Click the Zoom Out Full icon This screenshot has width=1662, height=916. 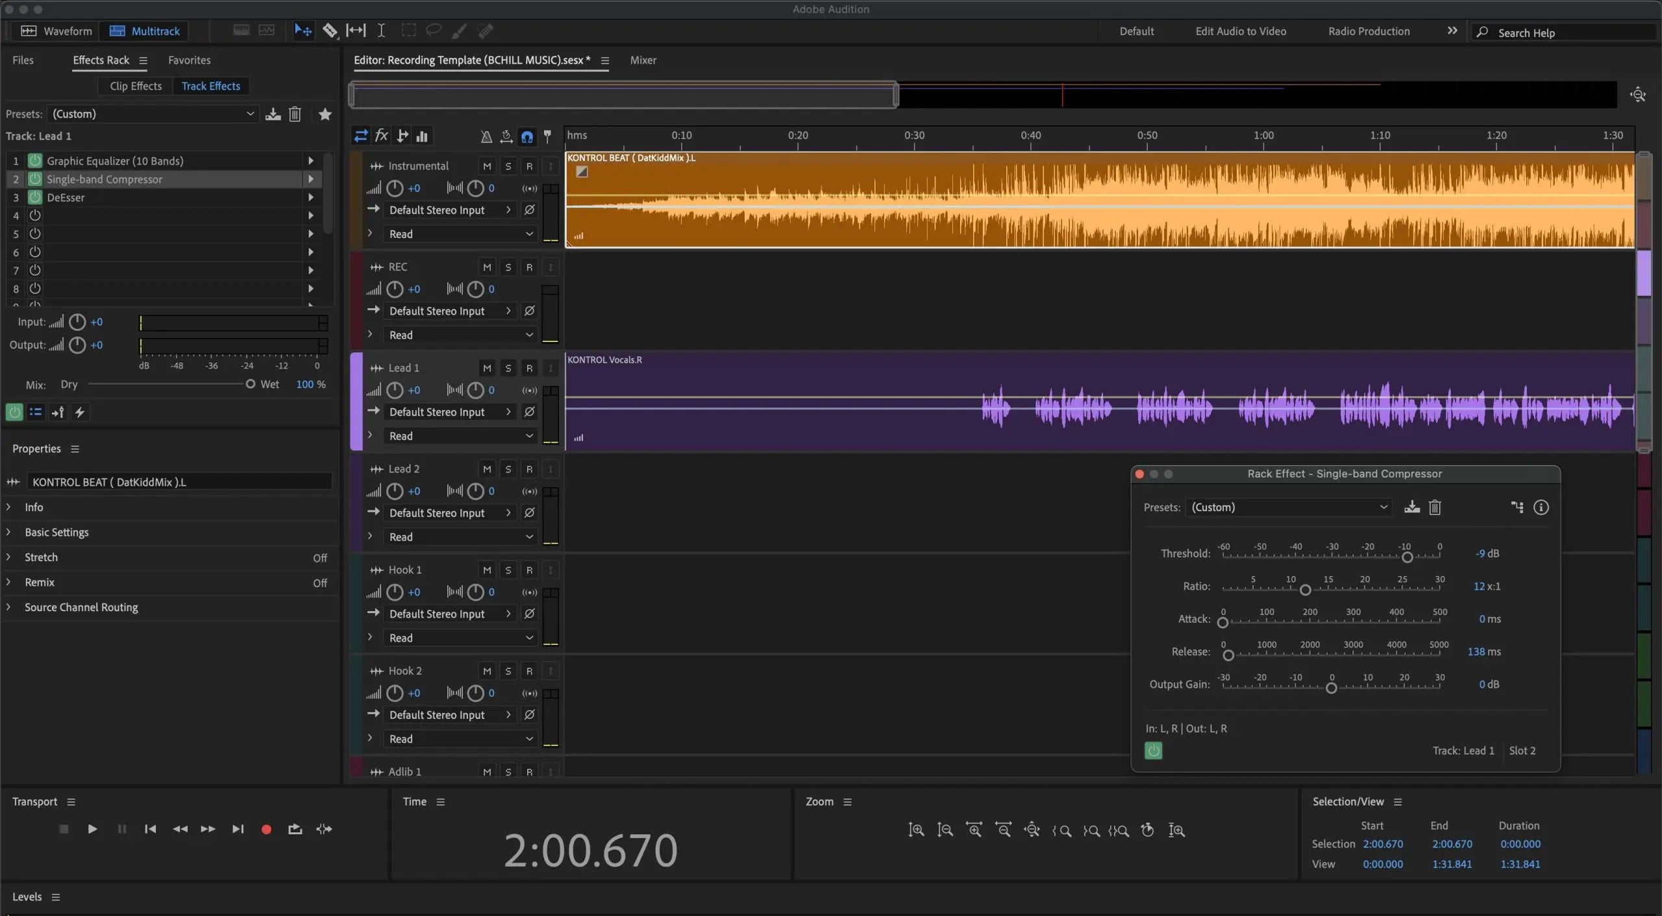tap(1032, 830)
